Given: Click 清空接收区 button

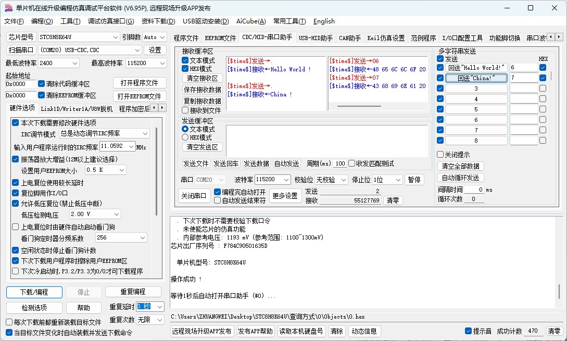Looking at the screenshot, I should pos(202,78).
